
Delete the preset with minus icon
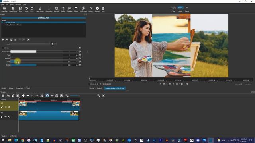(x=56, y=44)
